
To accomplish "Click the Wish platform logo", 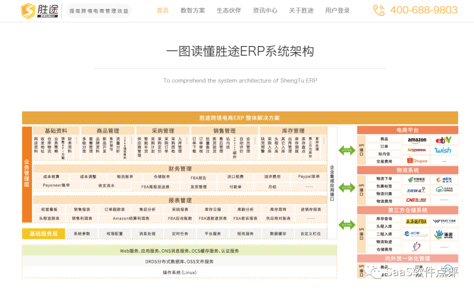I will (444, 150).
